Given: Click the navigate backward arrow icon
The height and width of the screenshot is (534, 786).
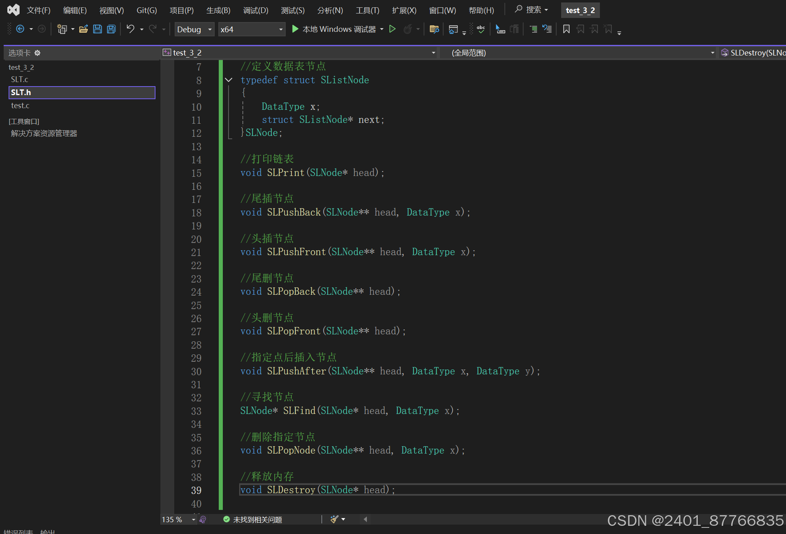Looking at the screenshot, I should coord(20,29).
